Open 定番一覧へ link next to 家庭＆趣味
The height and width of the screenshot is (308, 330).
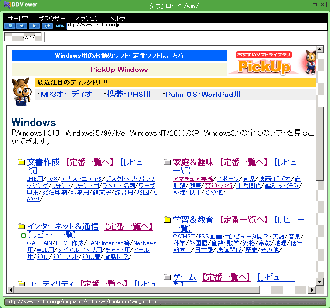point(244,162)
